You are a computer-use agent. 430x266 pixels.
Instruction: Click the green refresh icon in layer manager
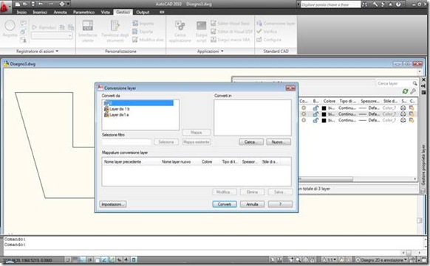tap(405, 91)
